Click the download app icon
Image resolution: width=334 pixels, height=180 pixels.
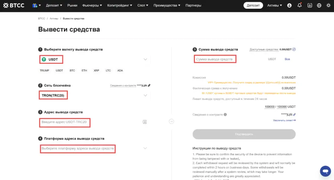[310, 5]
